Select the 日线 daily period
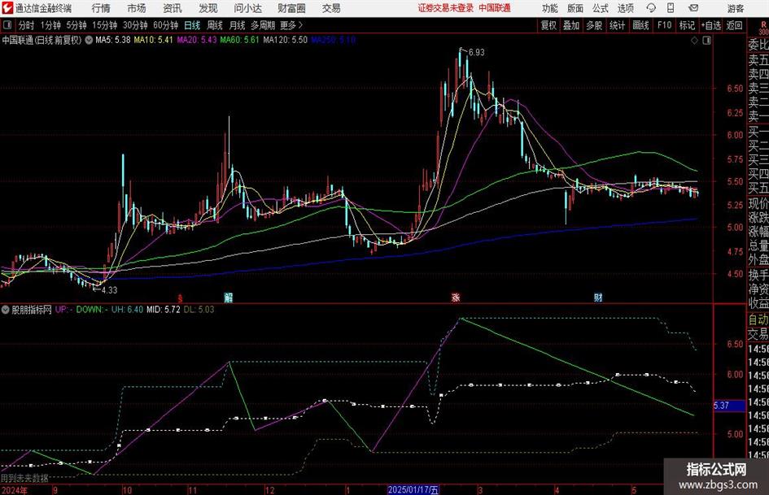This screenshot has height=495, width=769. (x=192, y=25)
